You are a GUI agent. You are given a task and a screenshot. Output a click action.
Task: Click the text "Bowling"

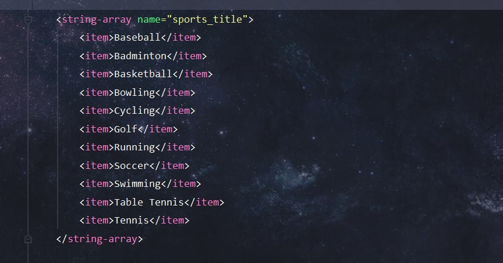pyautogui.click(x=134, y=92)
